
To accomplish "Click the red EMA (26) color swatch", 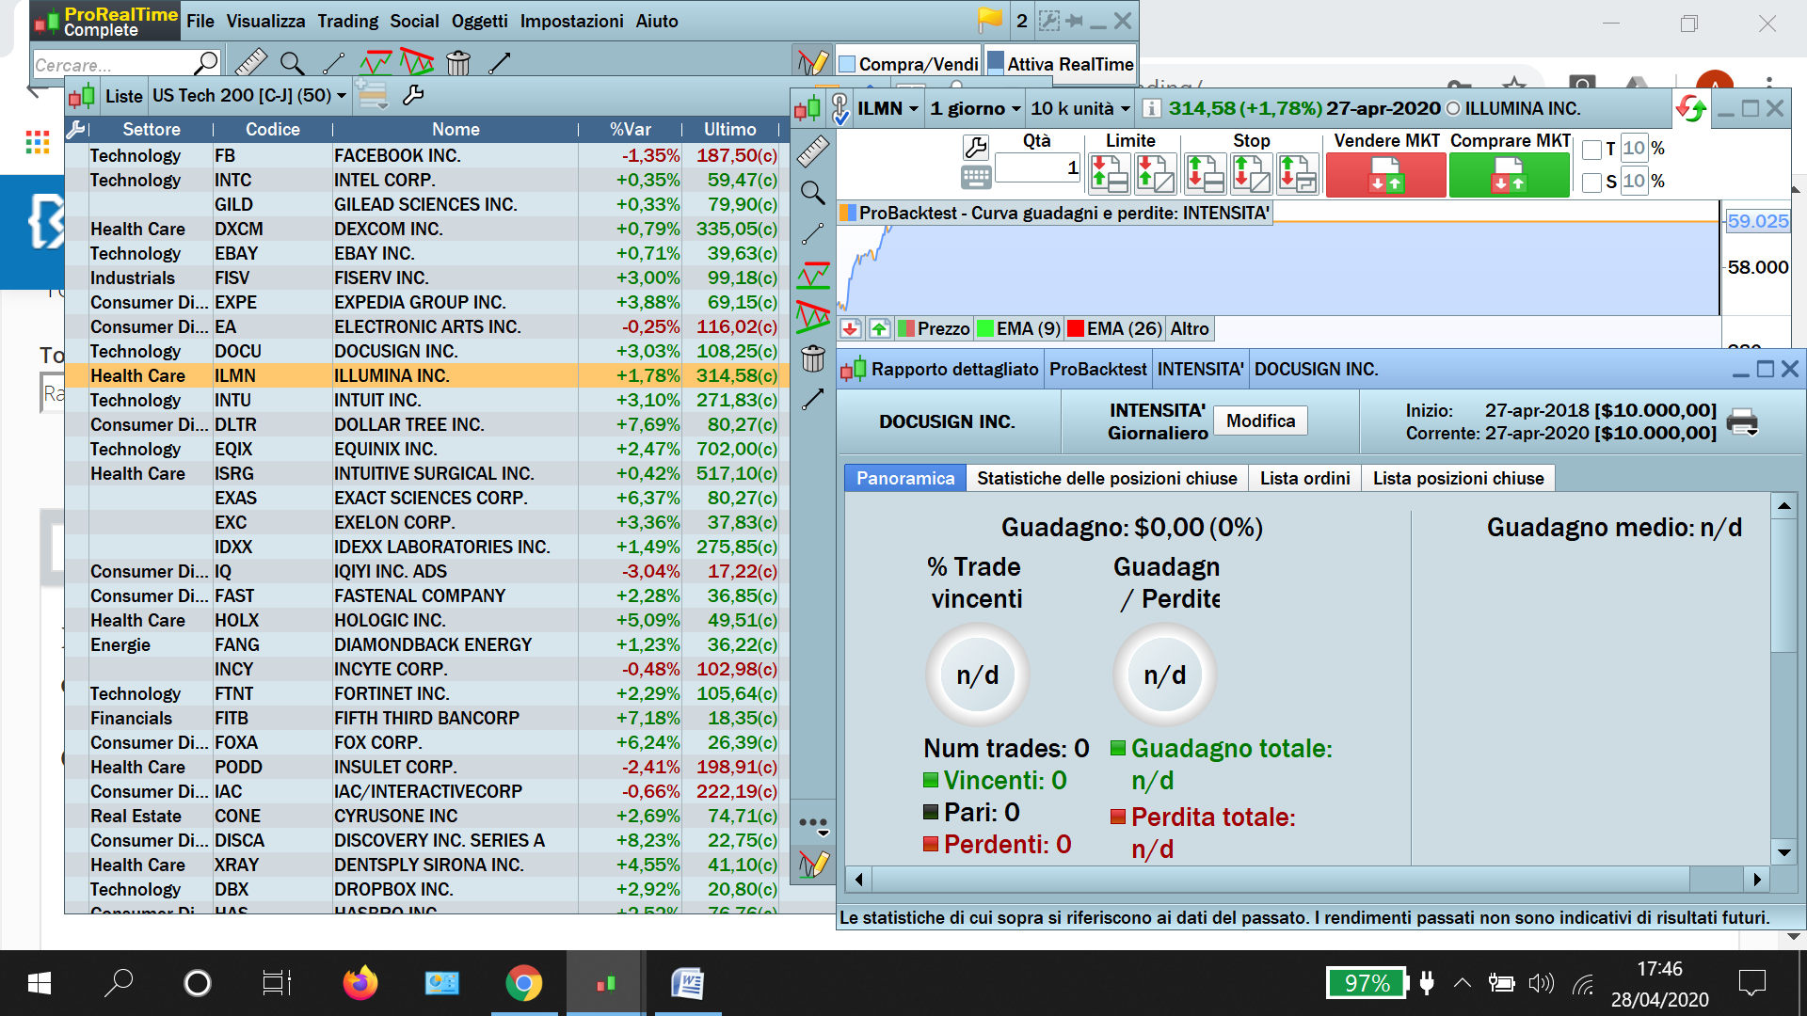I will pos(1076,328).
